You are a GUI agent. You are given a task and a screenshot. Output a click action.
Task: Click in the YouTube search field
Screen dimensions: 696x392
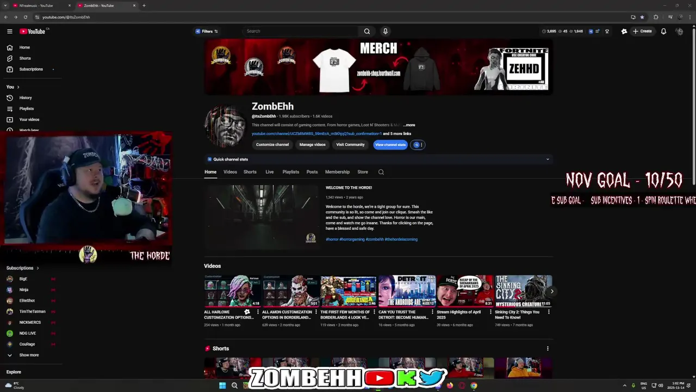(x=301, y=31)
